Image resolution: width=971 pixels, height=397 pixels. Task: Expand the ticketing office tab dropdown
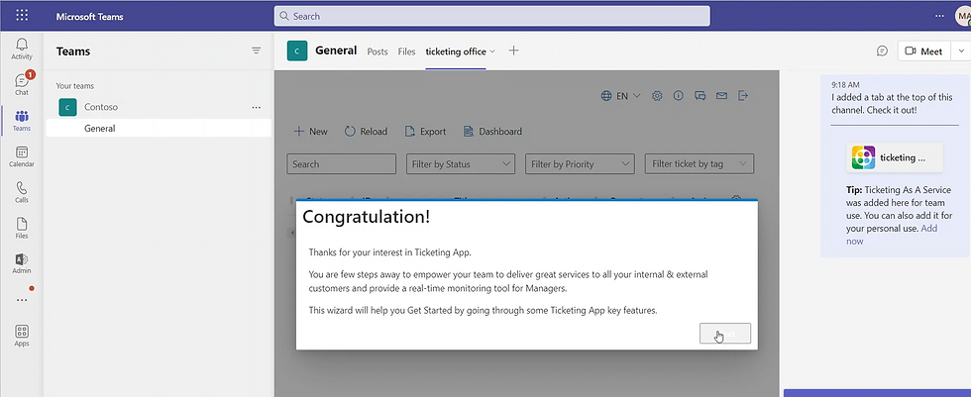492,51
